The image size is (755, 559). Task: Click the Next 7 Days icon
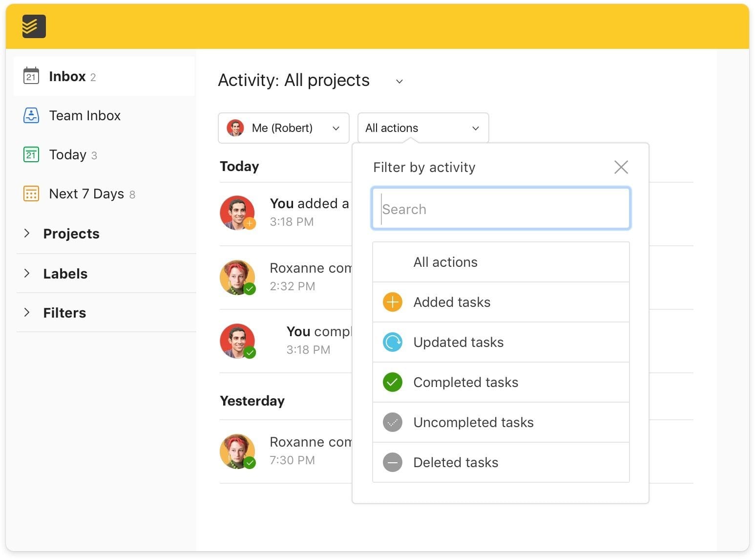tap(31, 193)
